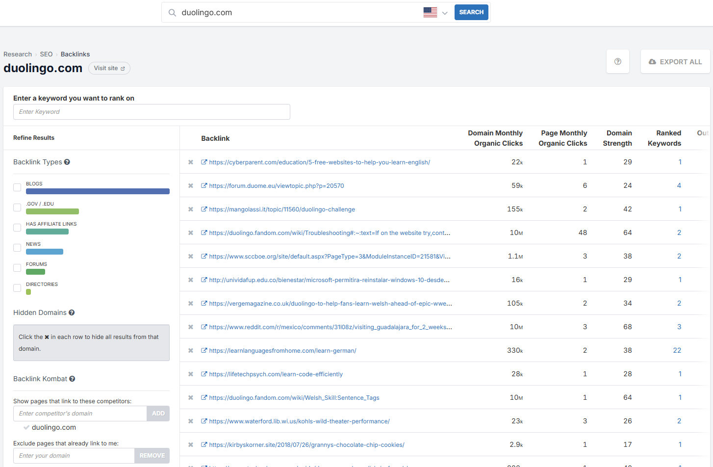Click the Hidden Domains help icon
This screenshot has width=713, height=467.
72,312
